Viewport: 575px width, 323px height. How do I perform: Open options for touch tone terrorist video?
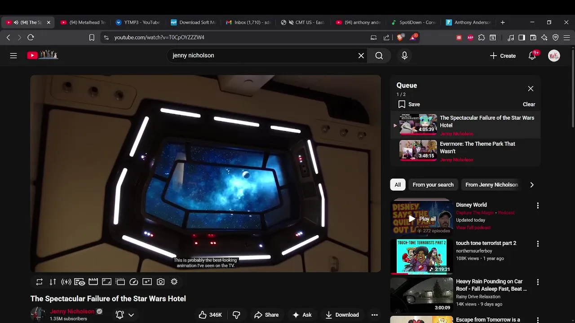(x=538, y=244)
